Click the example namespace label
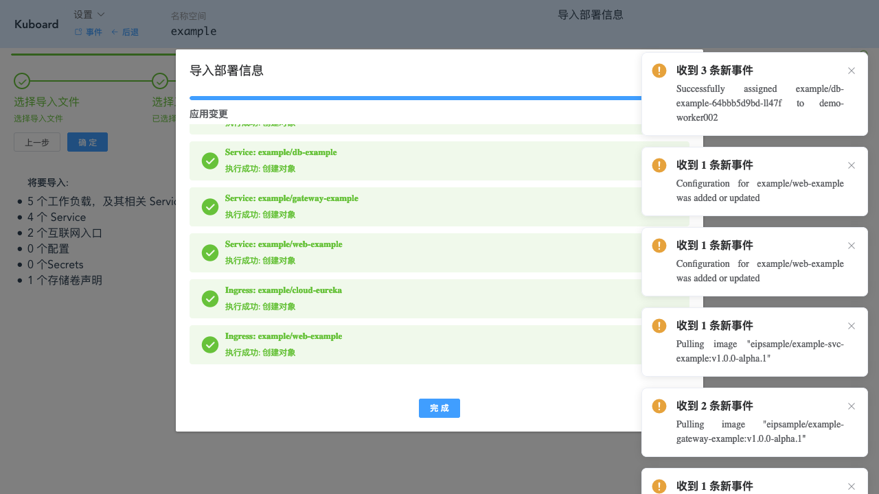Screen dimensions: 879x494 point(194,31)
